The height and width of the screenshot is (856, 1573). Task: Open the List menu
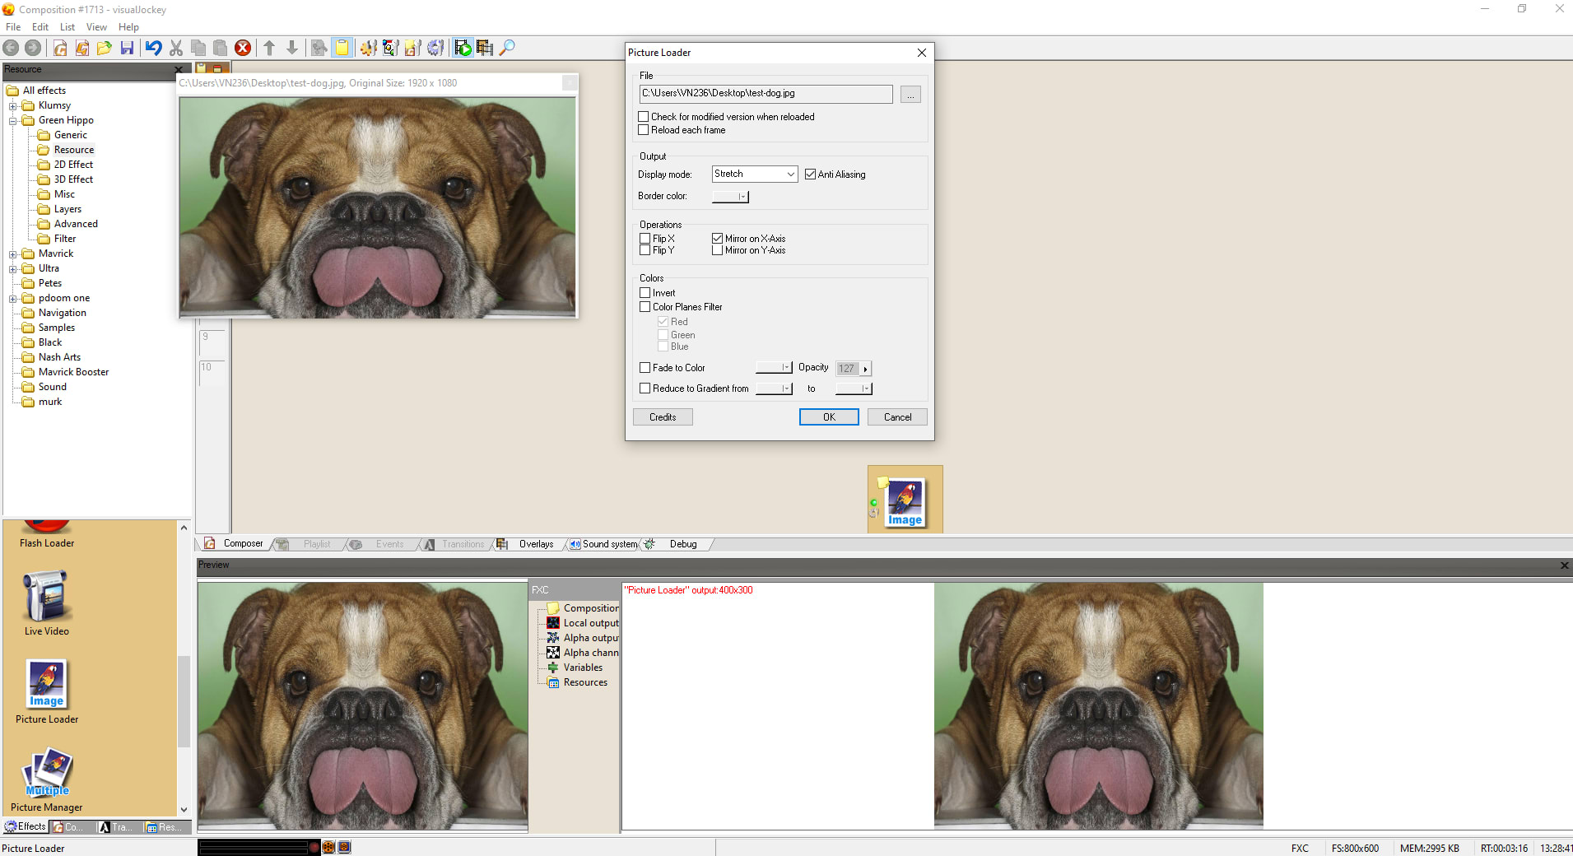point(67,27)
